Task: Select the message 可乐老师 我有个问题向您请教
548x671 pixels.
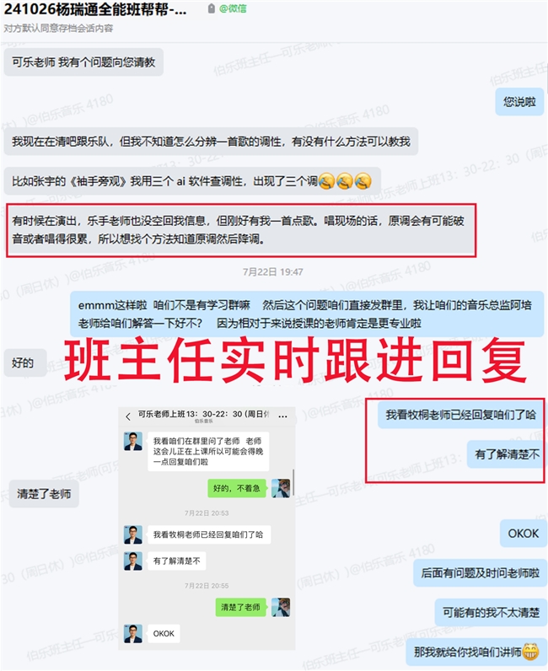Action: click(83, 62)
